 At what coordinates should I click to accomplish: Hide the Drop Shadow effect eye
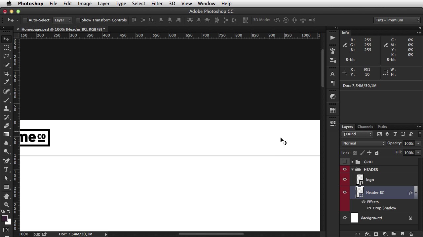[x=369, y=208]
